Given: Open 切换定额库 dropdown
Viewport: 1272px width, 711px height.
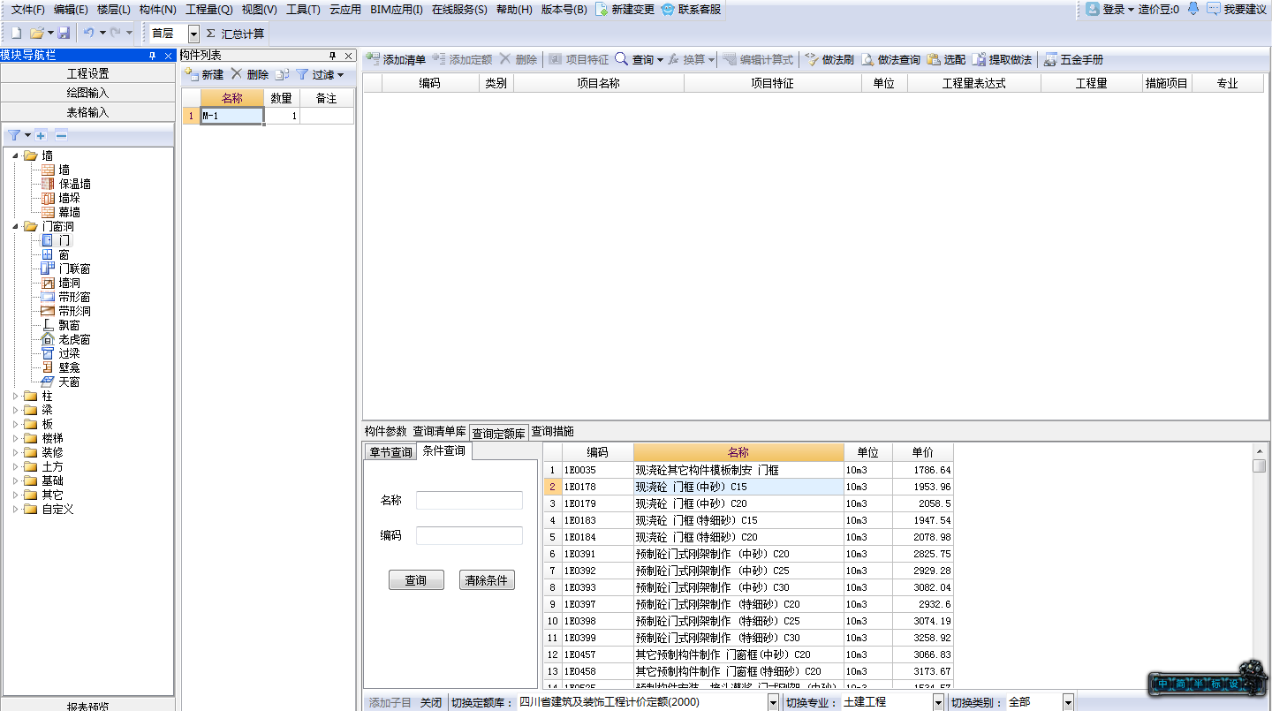Looking at the screenshot, I should [773, 701].
